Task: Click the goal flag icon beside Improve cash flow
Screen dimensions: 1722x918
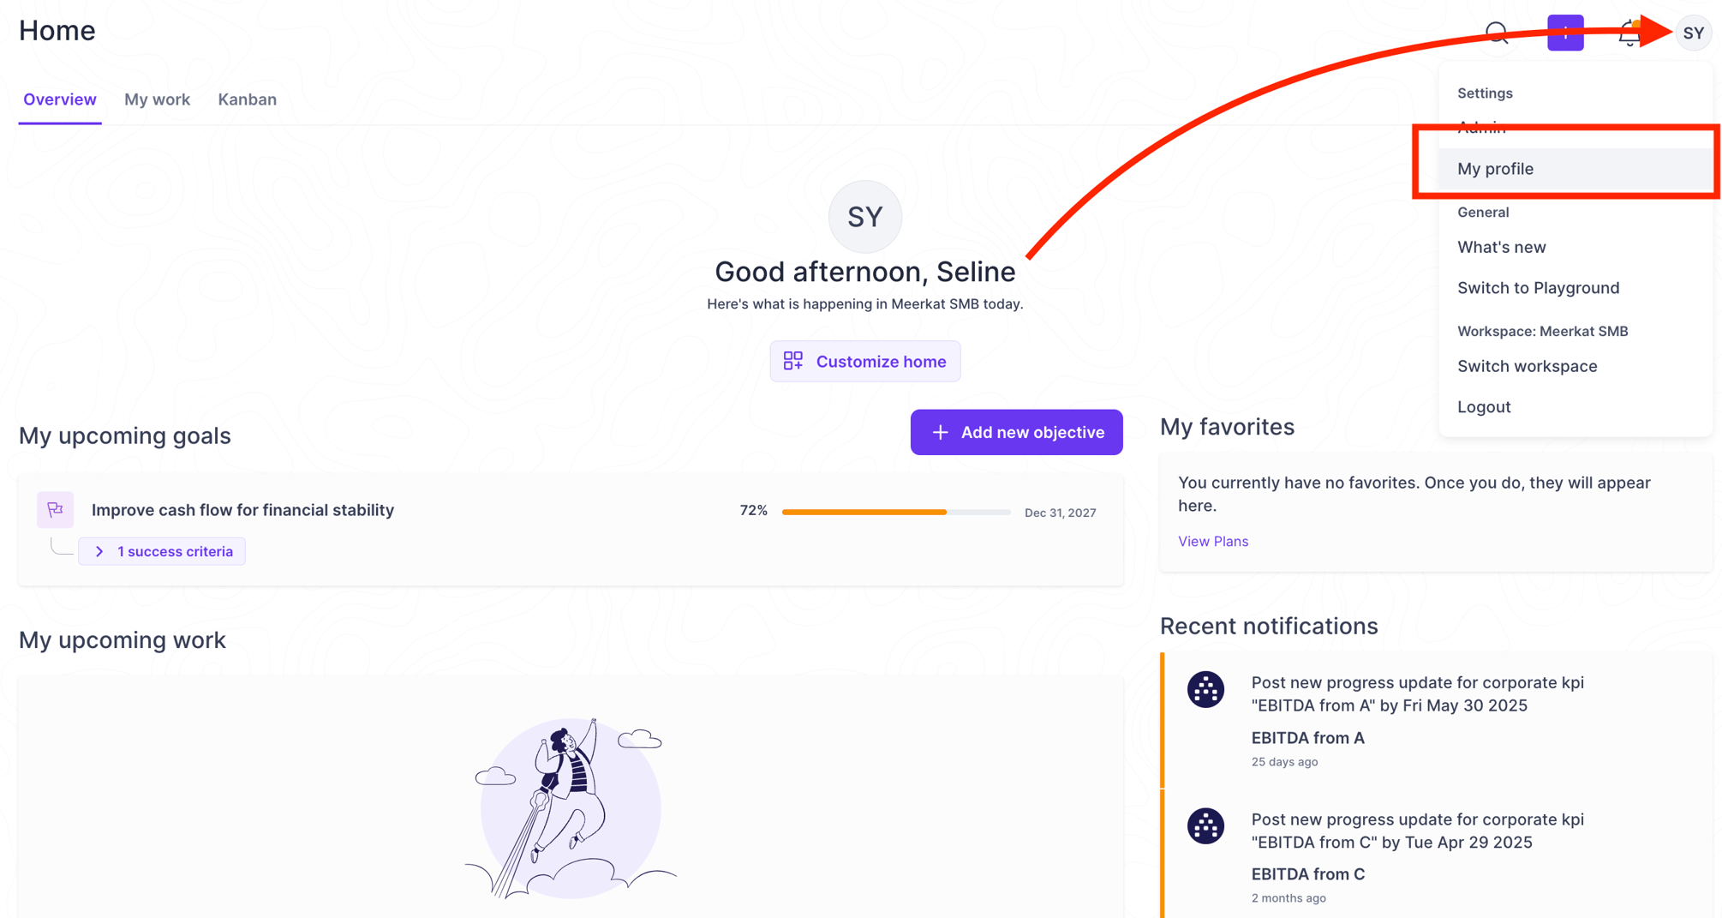Action: 55,509
